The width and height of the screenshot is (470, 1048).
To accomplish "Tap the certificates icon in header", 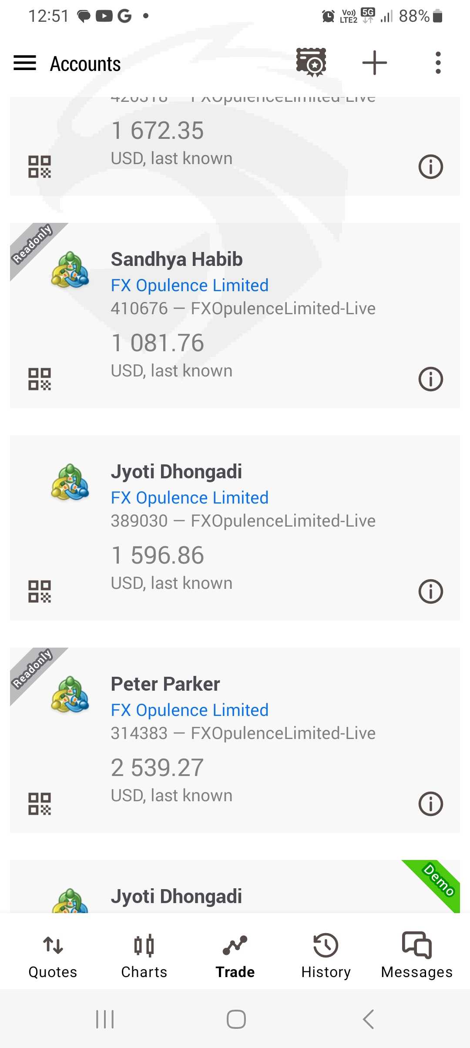I will point(311,63).
